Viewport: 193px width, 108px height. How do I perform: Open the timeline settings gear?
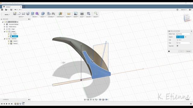(191, 104)
